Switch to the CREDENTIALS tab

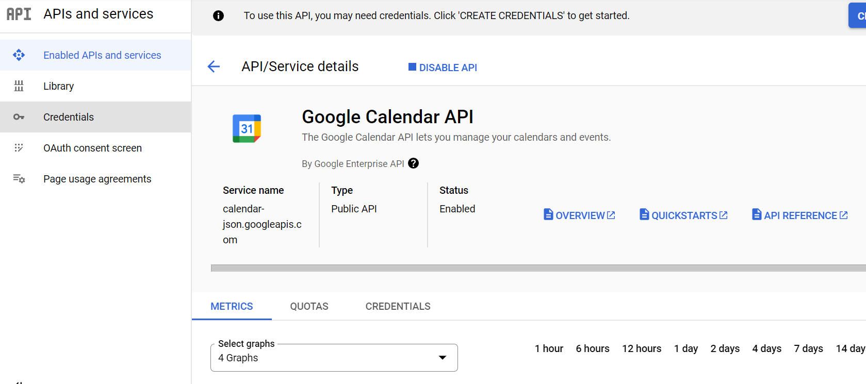pyautogui.click(x=398, y=306)
